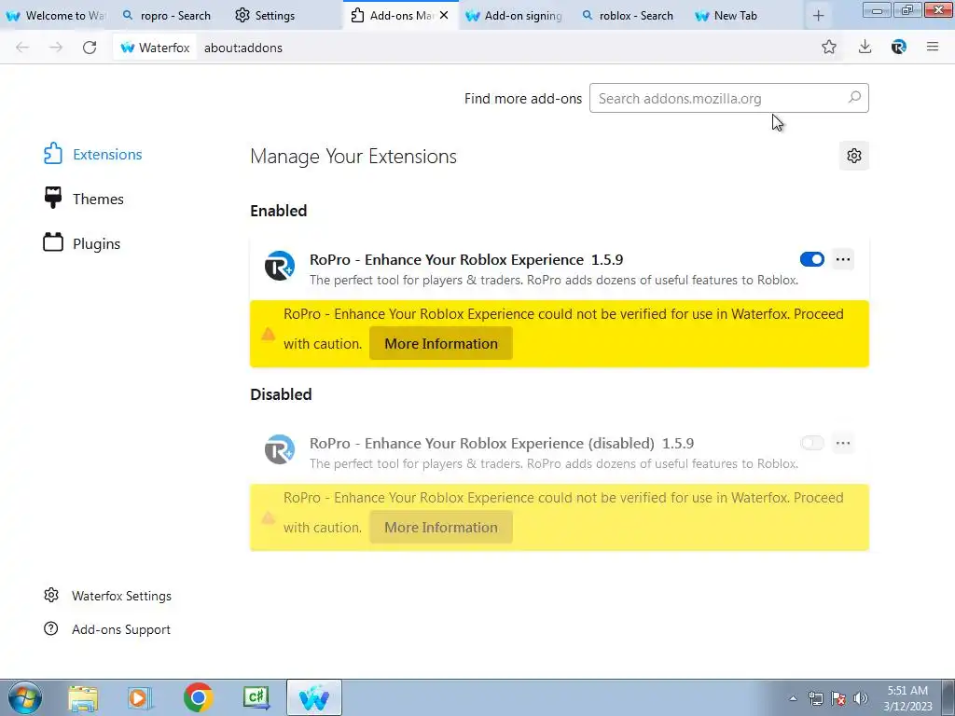Open the Waterfox hamburger menu
This screenshot has width=955, height=716.
(933, 47)
